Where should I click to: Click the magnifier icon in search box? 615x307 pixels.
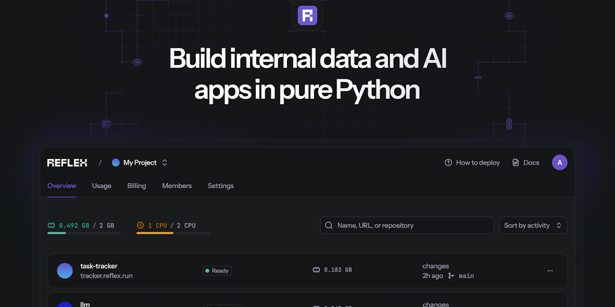click(x=329, y=225)
